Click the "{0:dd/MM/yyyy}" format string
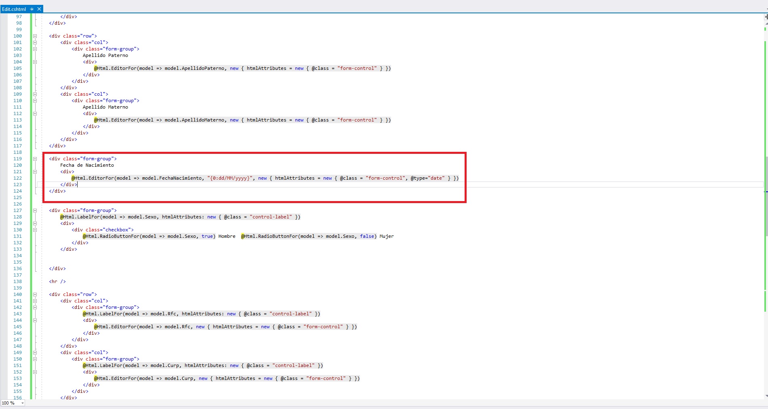The height and width of the screenshot is (409, 768). (x=230, y=178)
